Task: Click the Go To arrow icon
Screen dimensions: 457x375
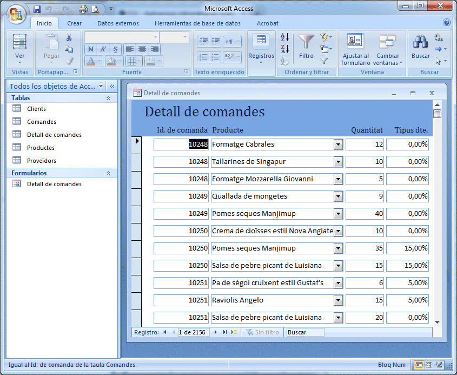Action: 439,49
